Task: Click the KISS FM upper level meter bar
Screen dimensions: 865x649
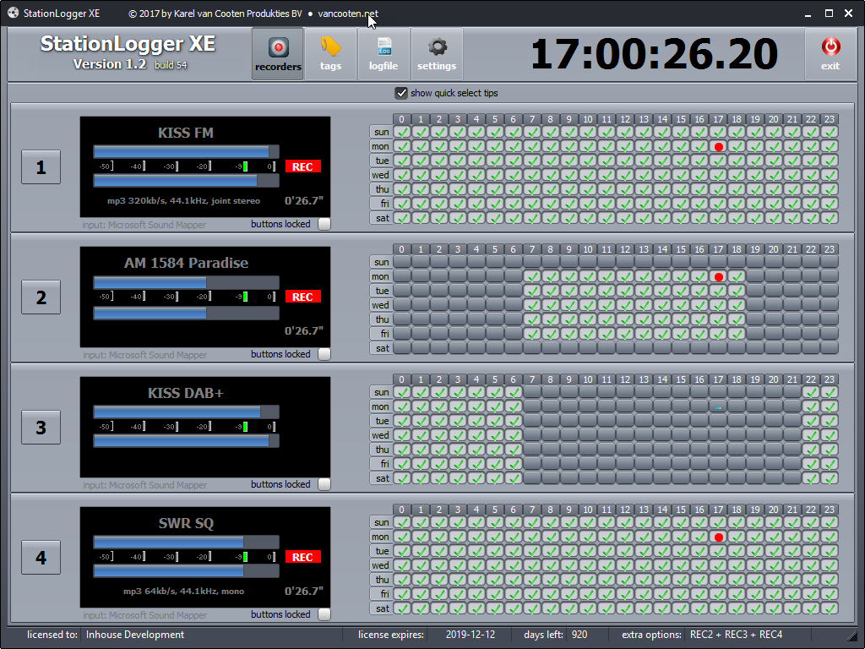Action: point(185,151)
